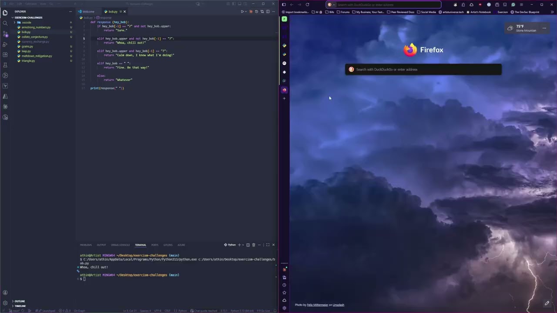Click the Python language mode in status bar
The width and height of the screenshot is (557, 313).
pos(183,311)
